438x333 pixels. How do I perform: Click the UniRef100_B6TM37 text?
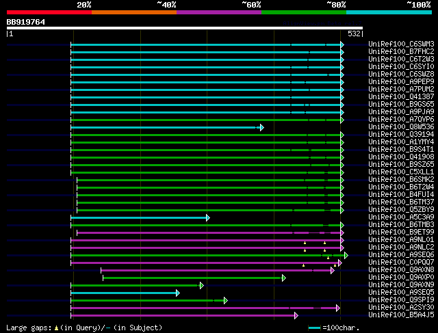[x=401, y=202]
